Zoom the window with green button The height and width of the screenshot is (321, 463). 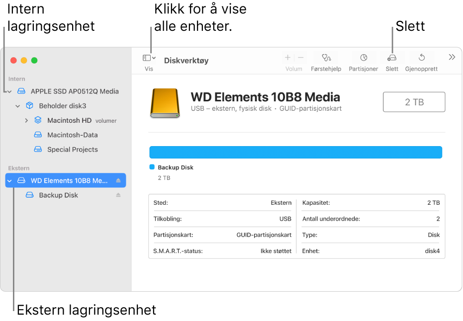34,61
